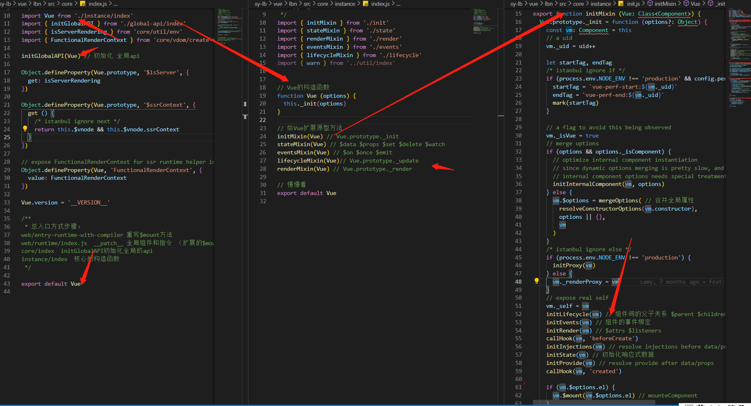Select the core breadcrumb in right pane
751x406 pixels.
point(579,4)
